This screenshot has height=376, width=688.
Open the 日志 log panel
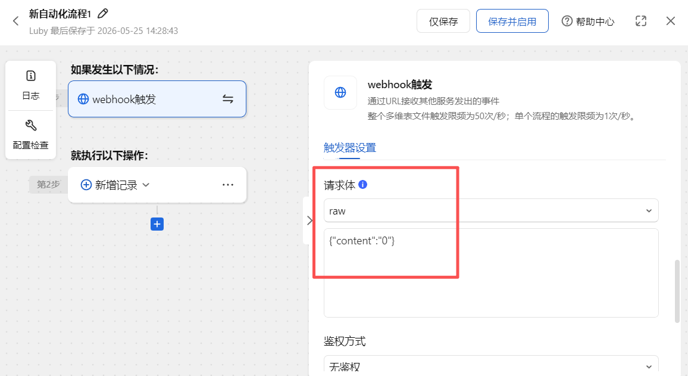31,86
